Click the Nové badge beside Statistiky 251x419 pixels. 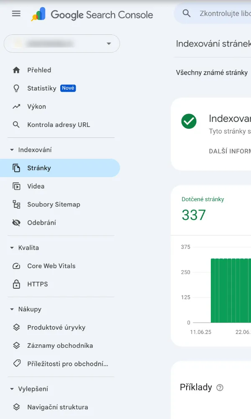tap(68, 88)
